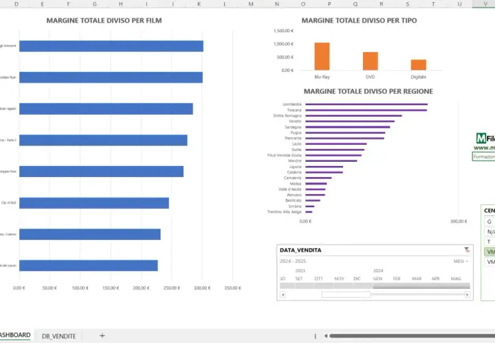Add a new sheet with the plus button
The width and height of the screenshot is (495, 343).
pos(102,335)
